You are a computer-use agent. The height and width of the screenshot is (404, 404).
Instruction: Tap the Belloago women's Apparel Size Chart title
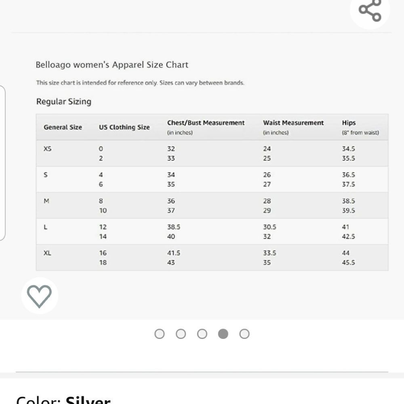pyautogui.click(x=112, y=65)
